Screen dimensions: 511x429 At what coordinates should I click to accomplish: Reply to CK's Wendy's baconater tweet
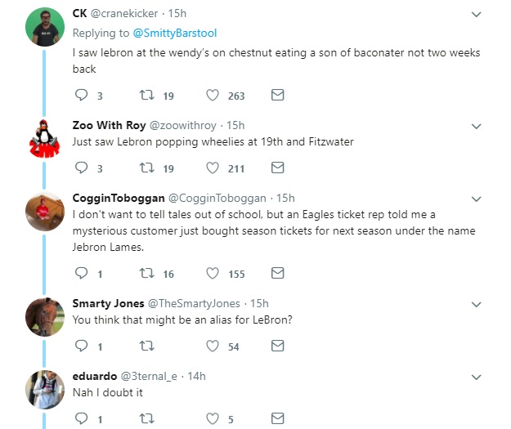click(x=81, y=96)
